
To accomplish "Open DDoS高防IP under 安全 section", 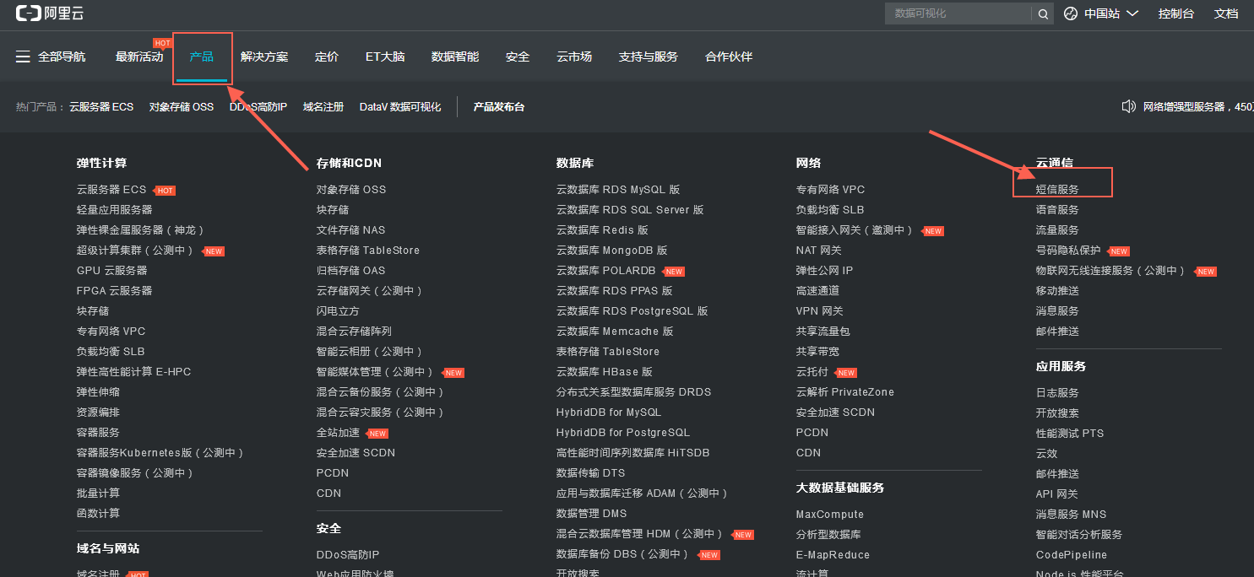I will (x=348, y=555).
